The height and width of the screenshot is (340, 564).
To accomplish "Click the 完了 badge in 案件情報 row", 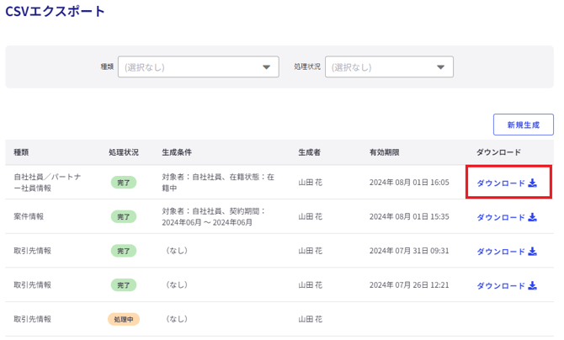I will pyautogui.click(x=123, y=217).
